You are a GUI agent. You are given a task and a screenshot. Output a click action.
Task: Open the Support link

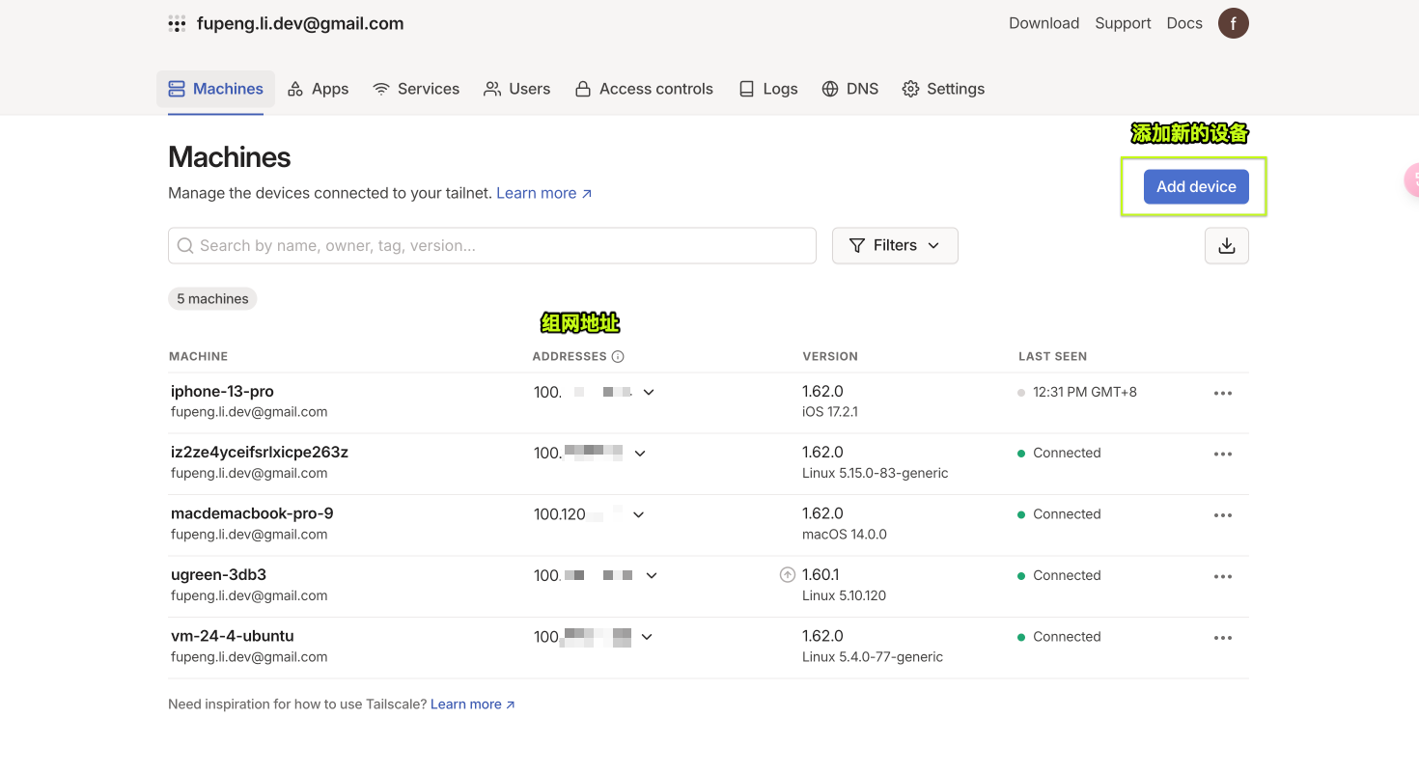click(x=1123, y=23)
